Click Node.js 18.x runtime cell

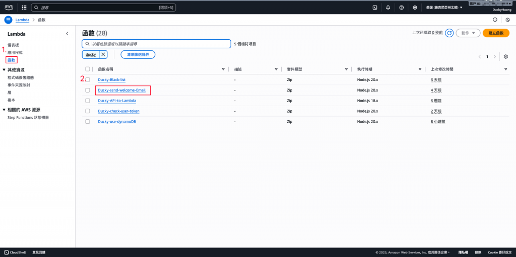tap(367, 101)
